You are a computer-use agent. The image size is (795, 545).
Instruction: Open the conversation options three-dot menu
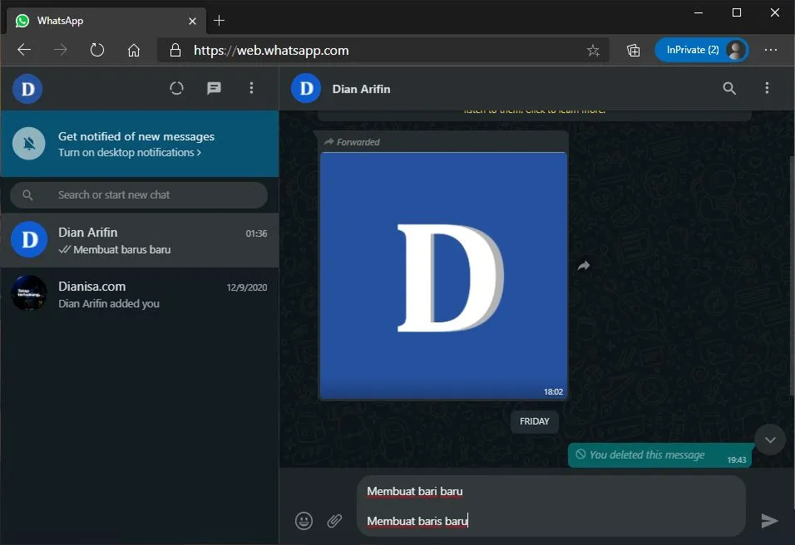(x=767, y=88)
